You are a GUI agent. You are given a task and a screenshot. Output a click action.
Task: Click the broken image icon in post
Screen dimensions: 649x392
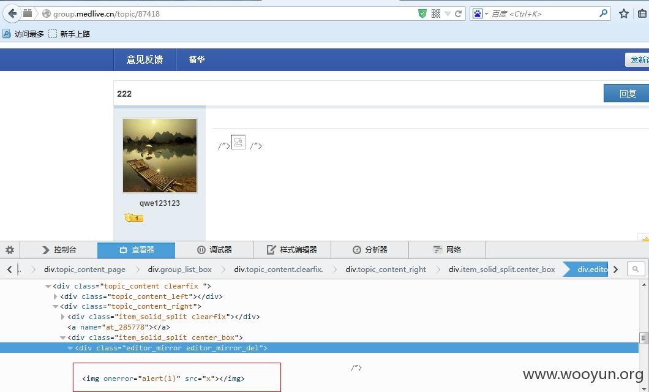[x=238, y=142]
